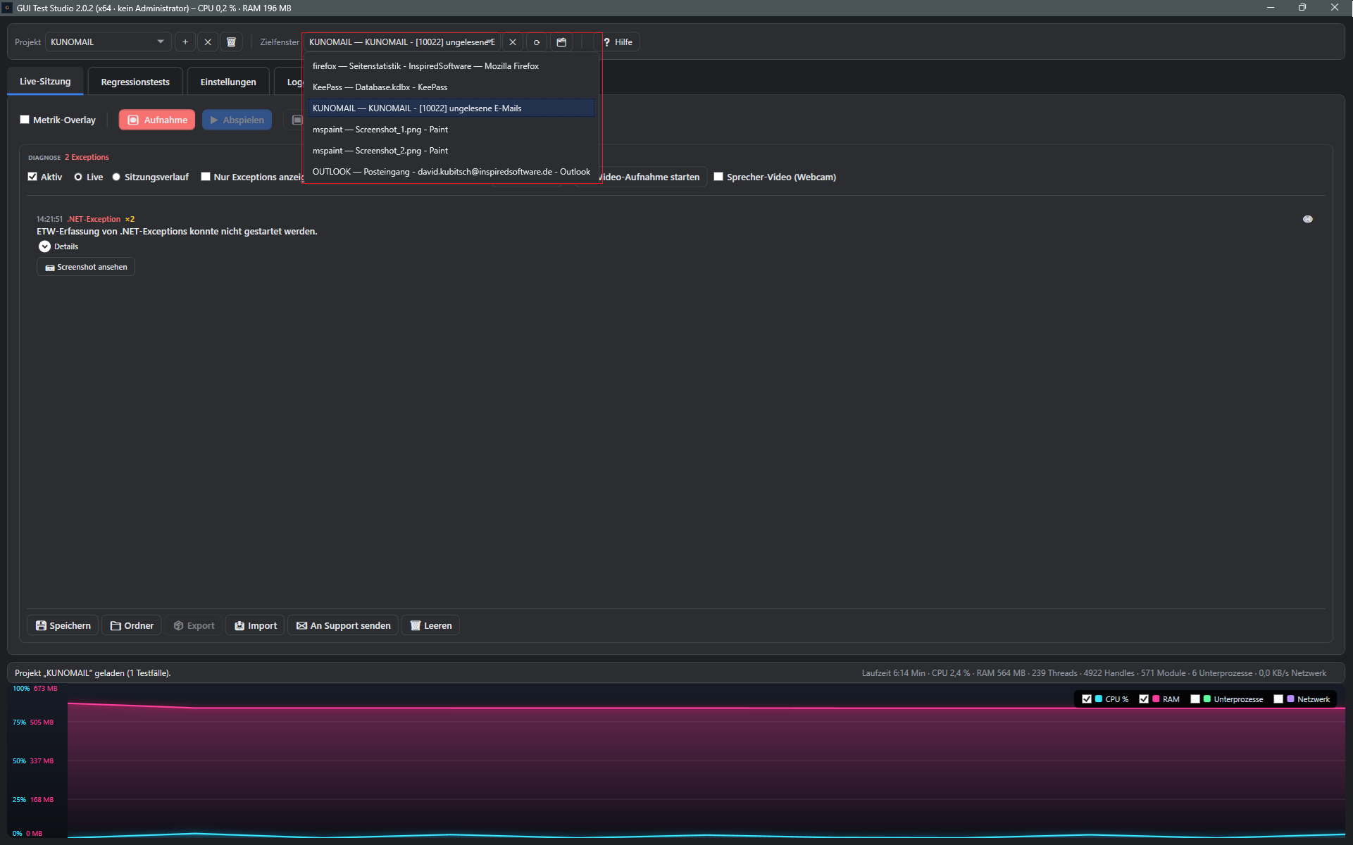Go to Einstellungen tab
The image size is (1353, 845).
click(x=228, y=82)
